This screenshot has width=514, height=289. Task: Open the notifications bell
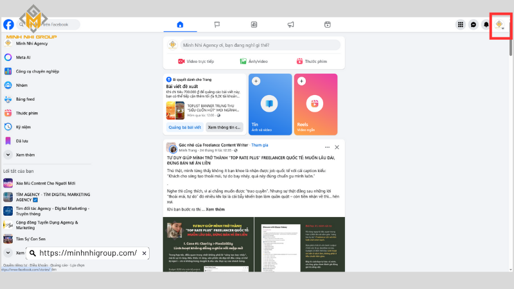[486, 24]
